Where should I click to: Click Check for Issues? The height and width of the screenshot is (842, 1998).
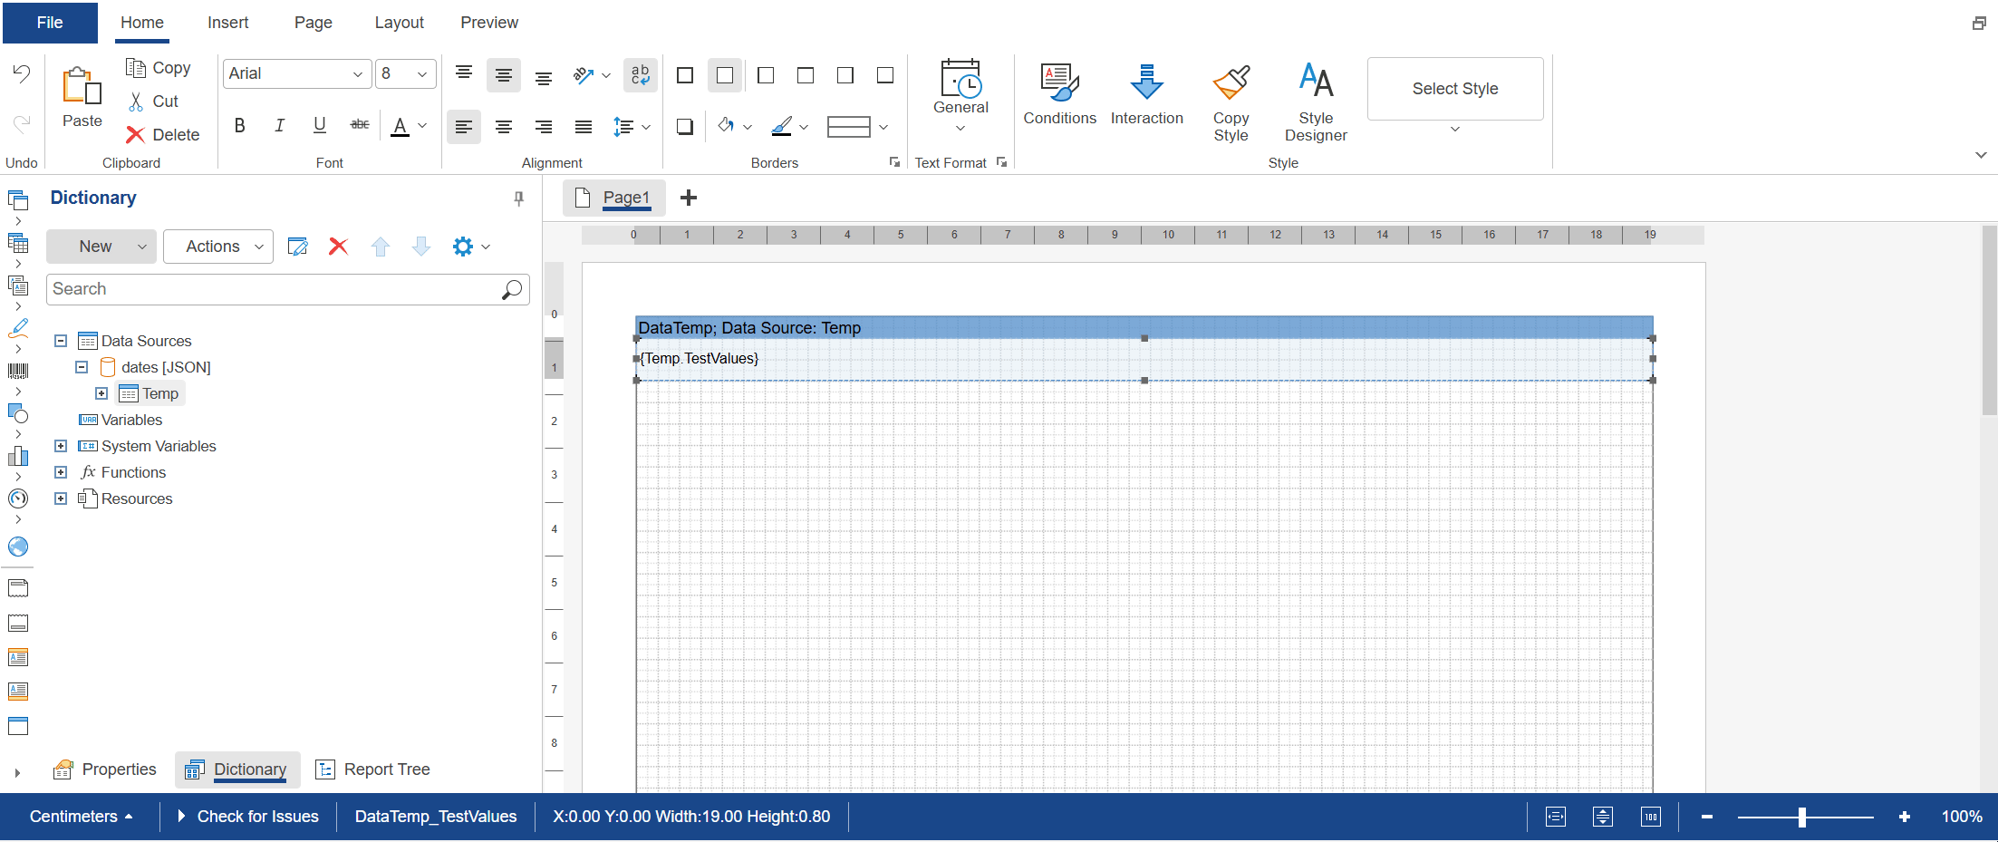tap(247, 817)
